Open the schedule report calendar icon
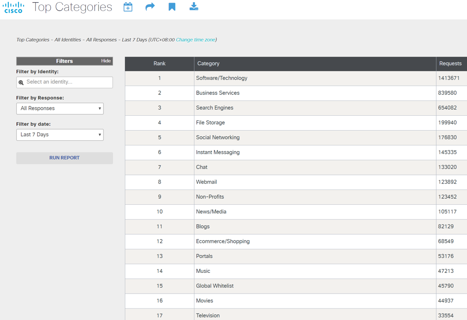 [x=128, y=7]
